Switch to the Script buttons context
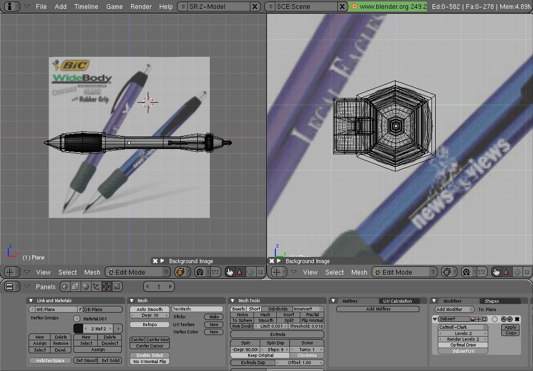 [x=75, y=287]
